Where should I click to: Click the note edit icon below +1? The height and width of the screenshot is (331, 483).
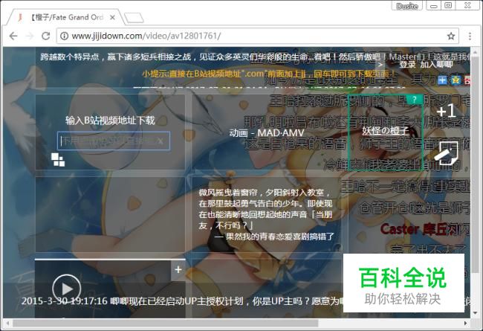[x=446, y=152]
